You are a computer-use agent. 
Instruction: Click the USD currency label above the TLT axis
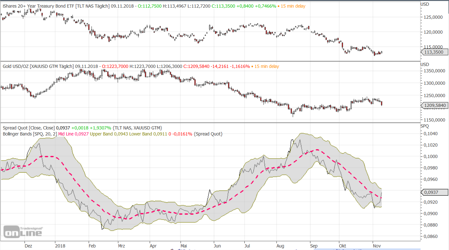(425, 4)
